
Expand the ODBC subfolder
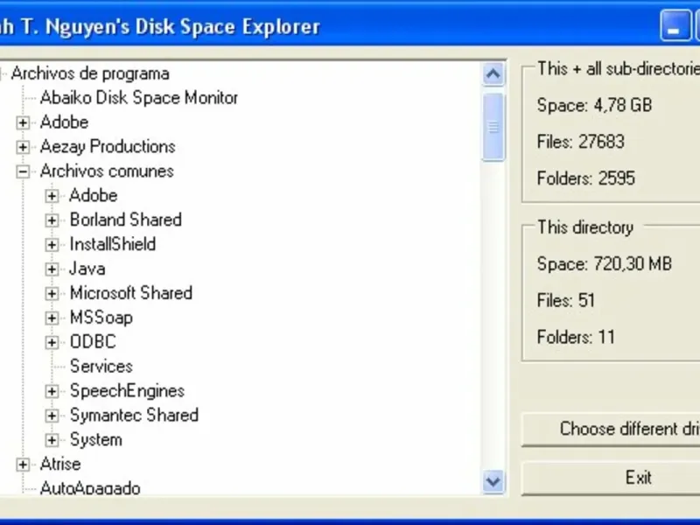pos(52,343)
